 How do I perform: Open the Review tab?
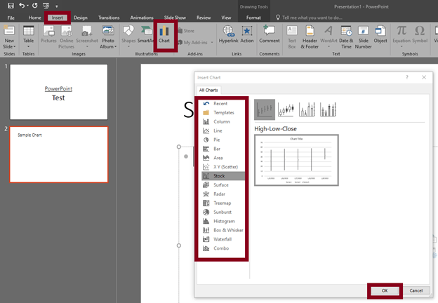204,18
